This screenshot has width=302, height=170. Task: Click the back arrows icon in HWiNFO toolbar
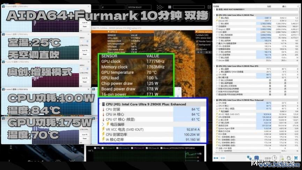(x=216, y=158)
